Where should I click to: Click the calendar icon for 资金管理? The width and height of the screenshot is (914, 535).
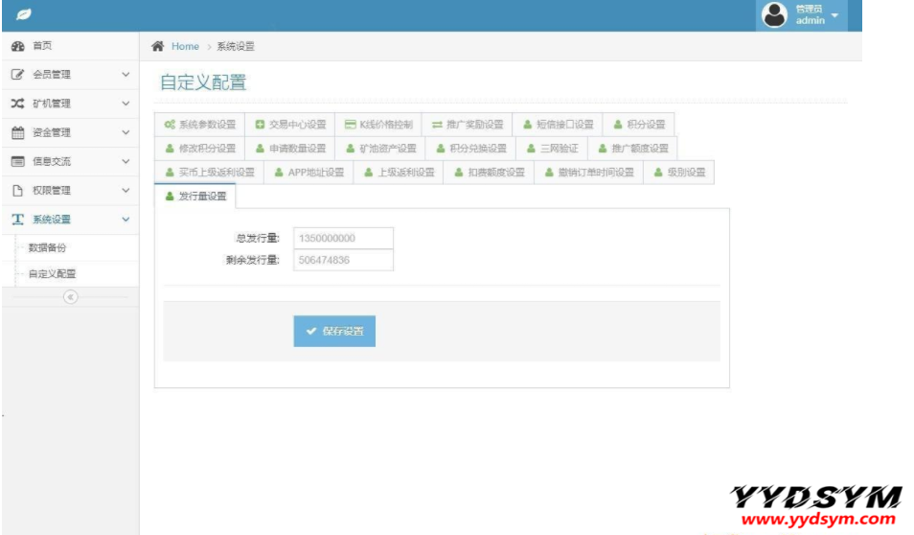pyautogui.click(x=18, y=132)
